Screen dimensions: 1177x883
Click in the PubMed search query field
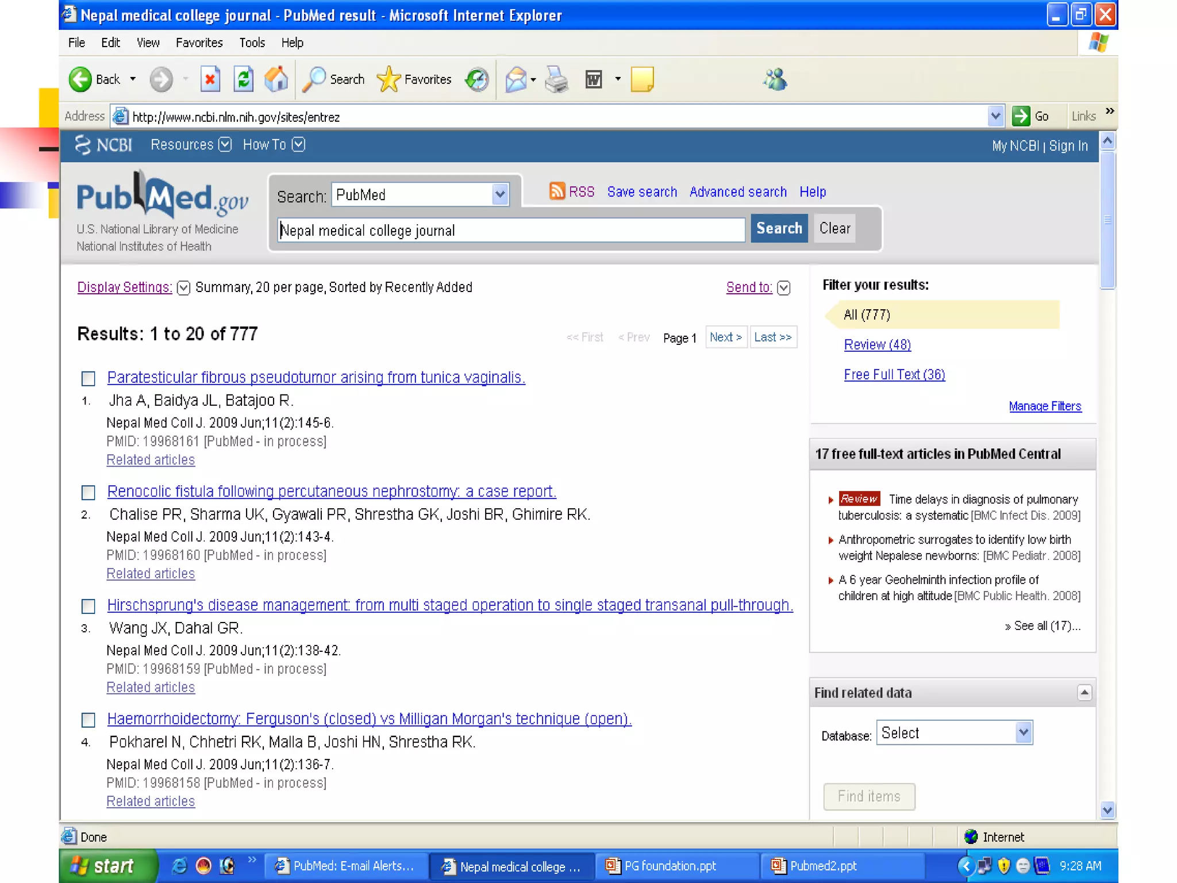pyautogui.click(x=510, y=231)
